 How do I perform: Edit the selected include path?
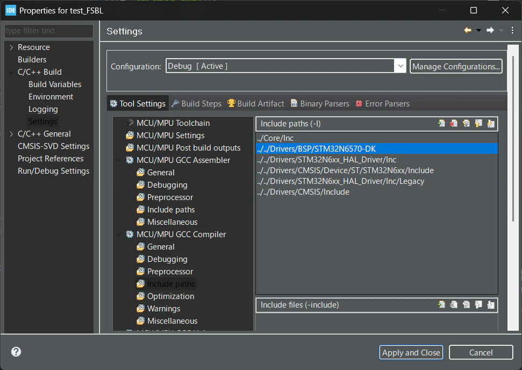[466, 124]
